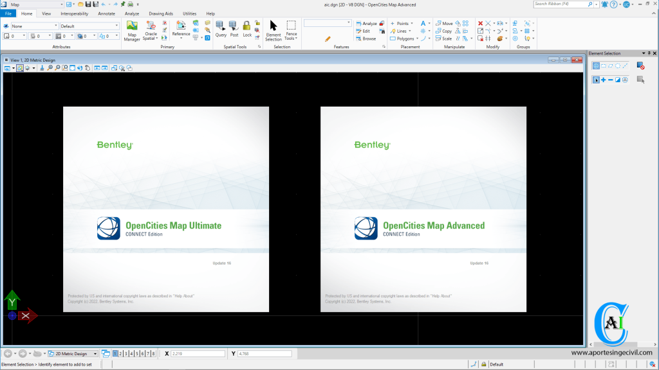This screenshot has height=370, width=659.
Task: Click the Print icon in quick access toolbar
Action: coord(130,4)
